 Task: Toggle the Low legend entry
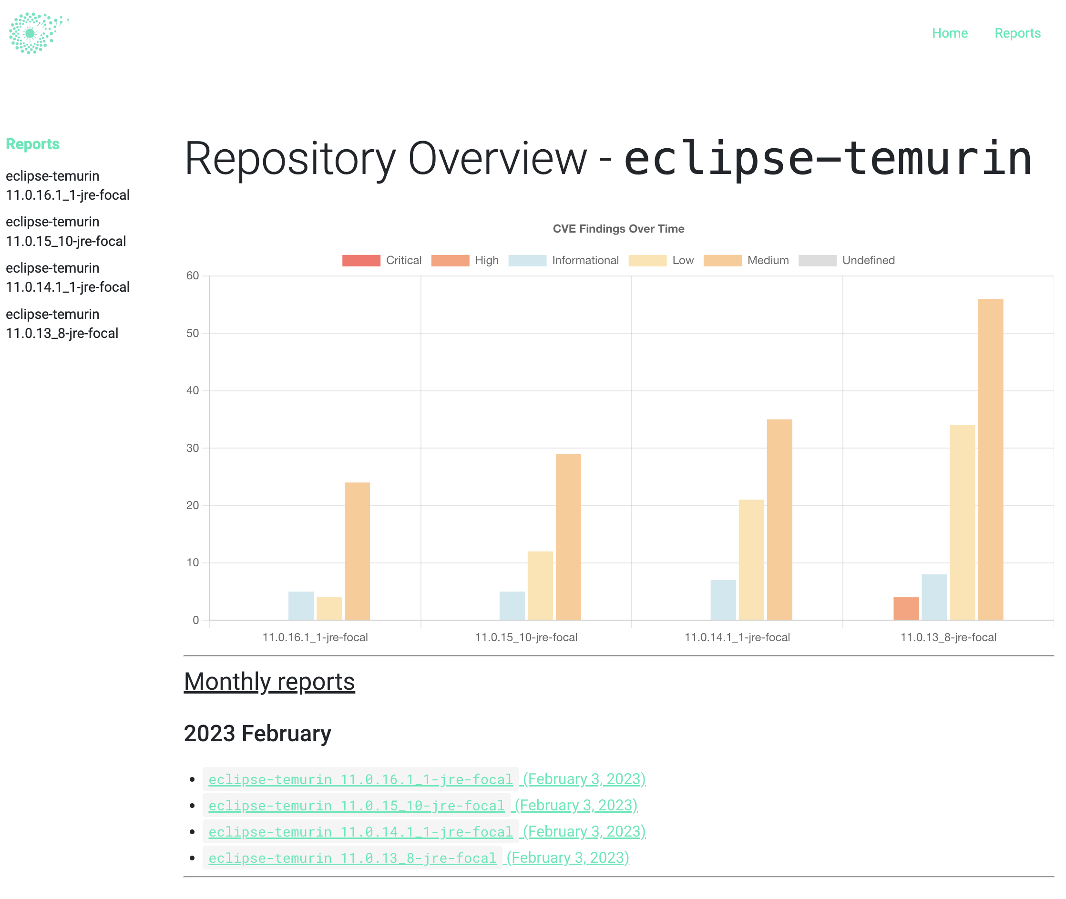(647, 260)
